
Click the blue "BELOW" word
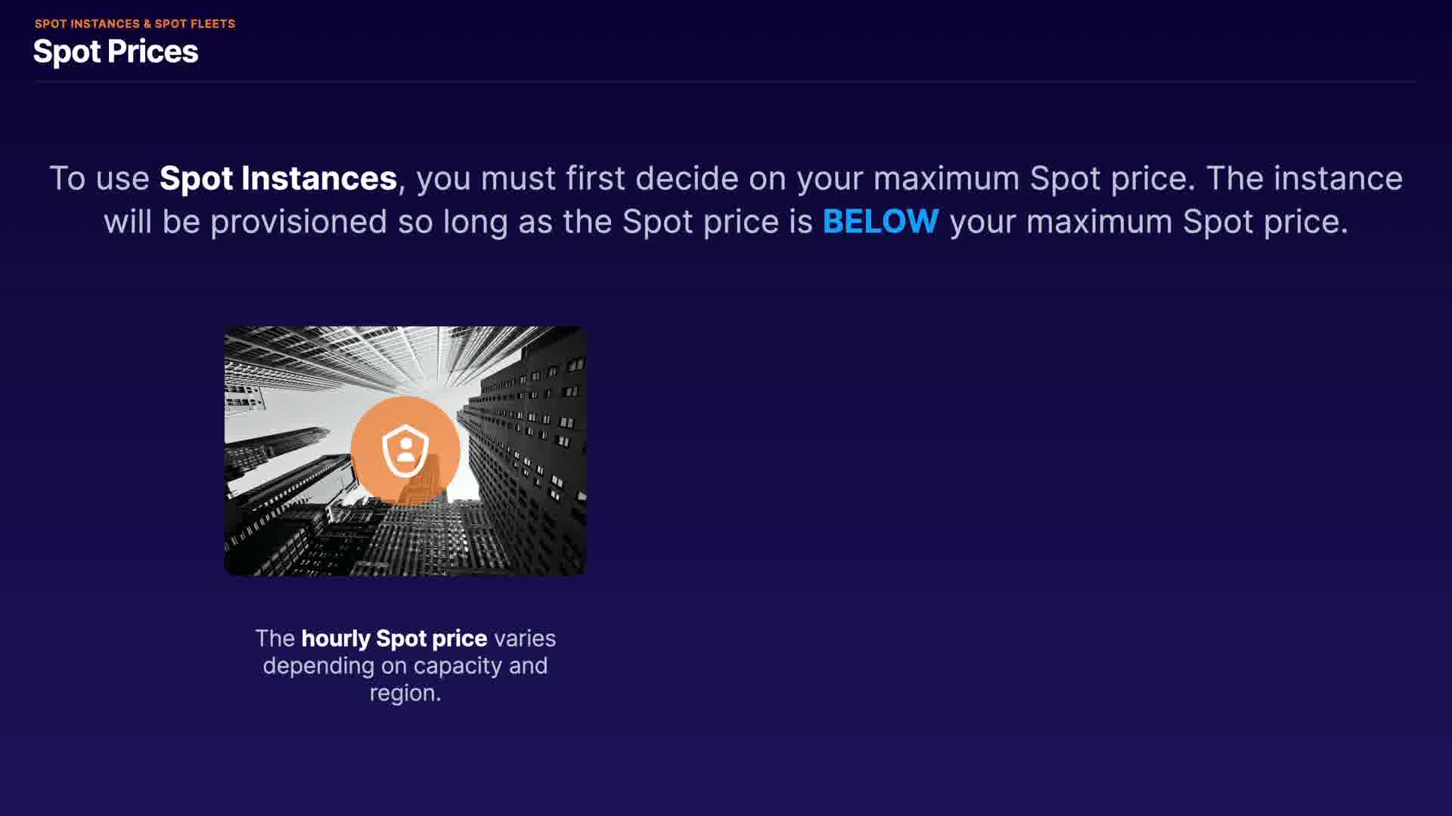880,222
